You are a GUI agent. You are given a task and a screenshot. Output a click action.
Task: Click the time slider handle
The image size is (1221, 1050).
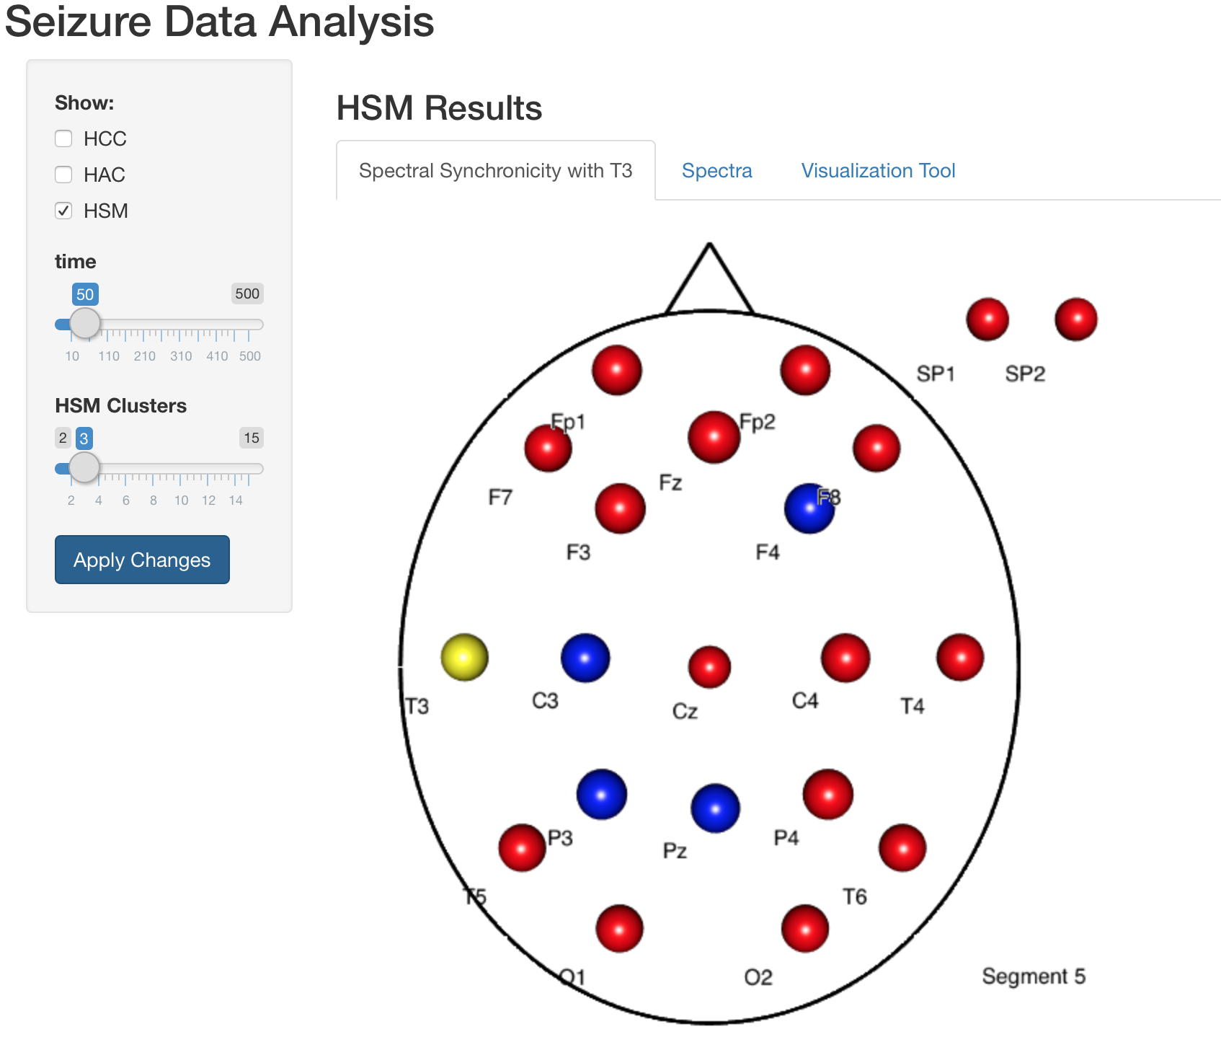click(x=85, y=323)
